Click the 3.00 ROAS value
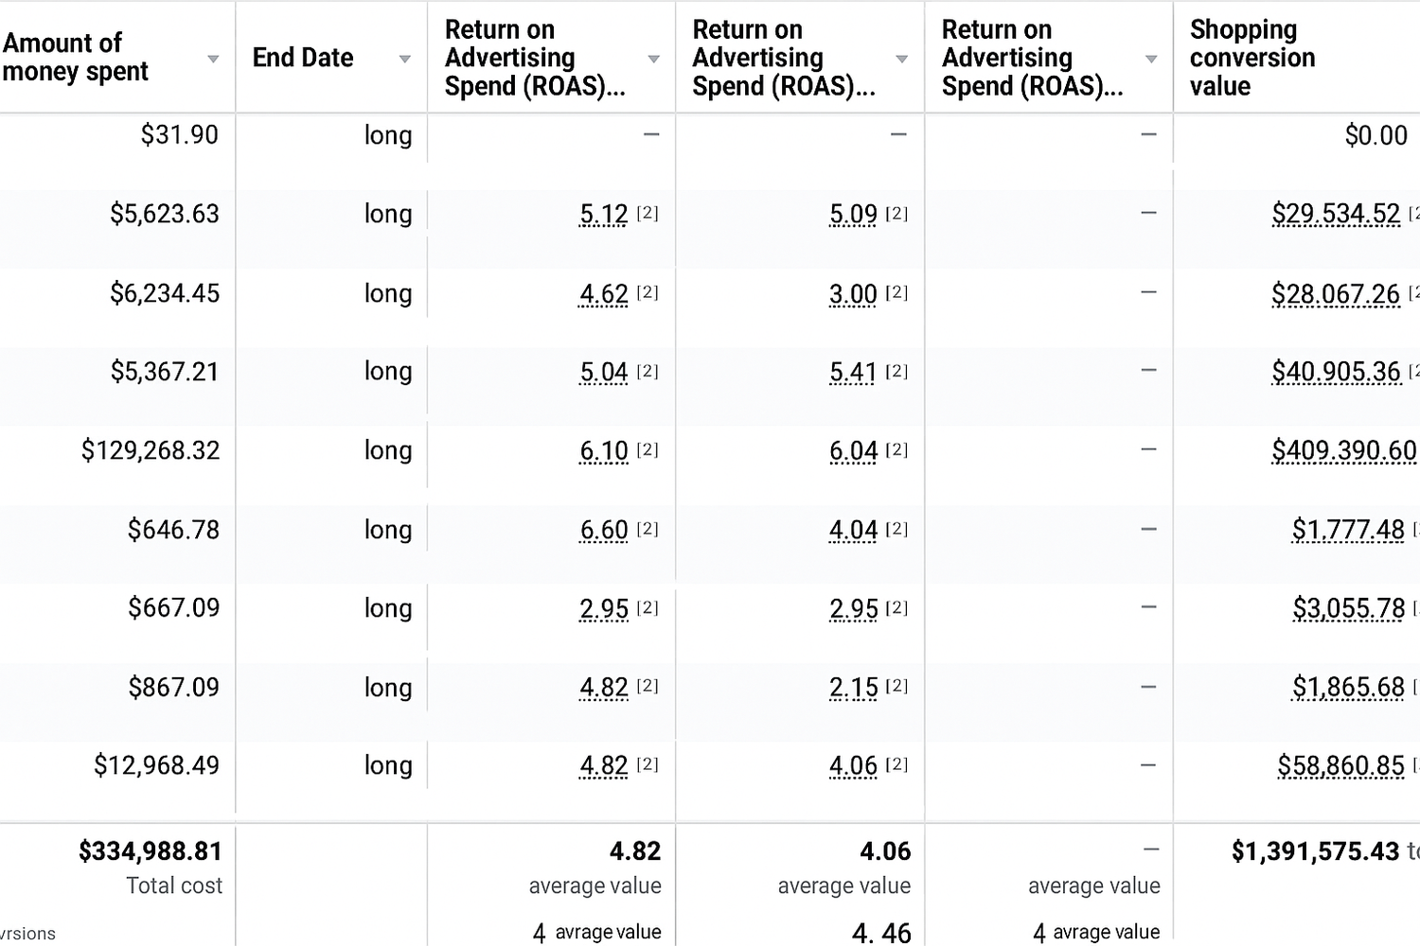The width and height of the screenshot is (1420, 946). (x=853, y=294)
